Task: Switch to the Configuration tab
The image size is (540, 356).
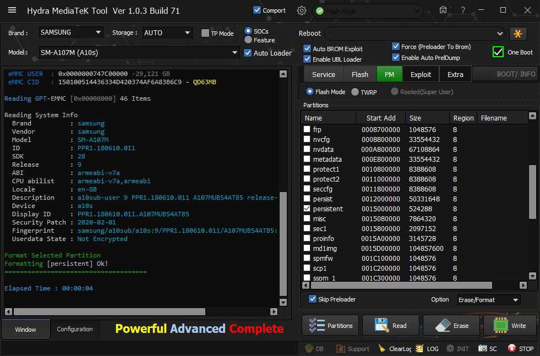Action: 75,329
